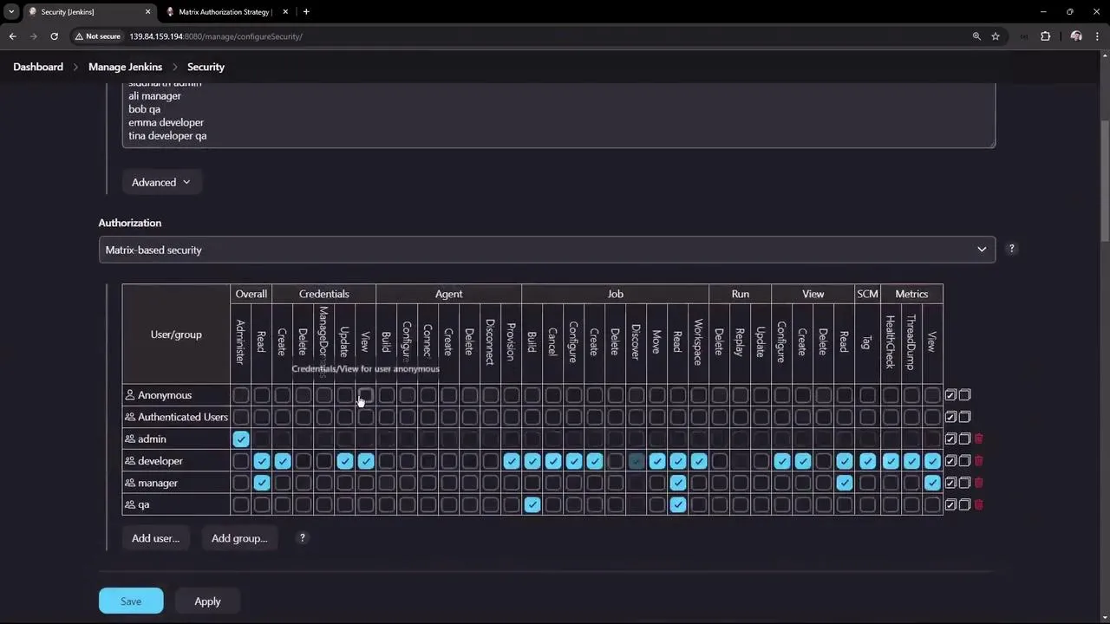Open the Chrome tab search dropdown arrow
1110x624 pixels.
pos(11,12)
